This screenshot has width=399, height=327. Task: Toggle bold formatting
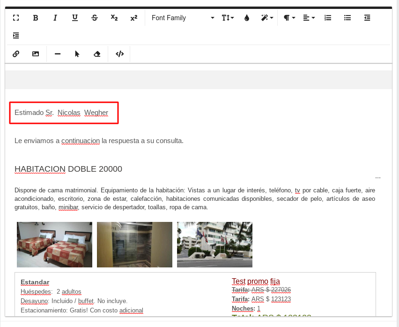click(x=35, y=17)
